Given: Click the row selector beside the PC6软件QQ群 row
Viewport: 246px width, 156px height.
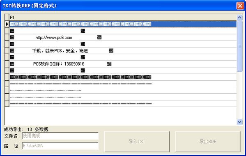Looking at the screenshot, I should point(7,64).
